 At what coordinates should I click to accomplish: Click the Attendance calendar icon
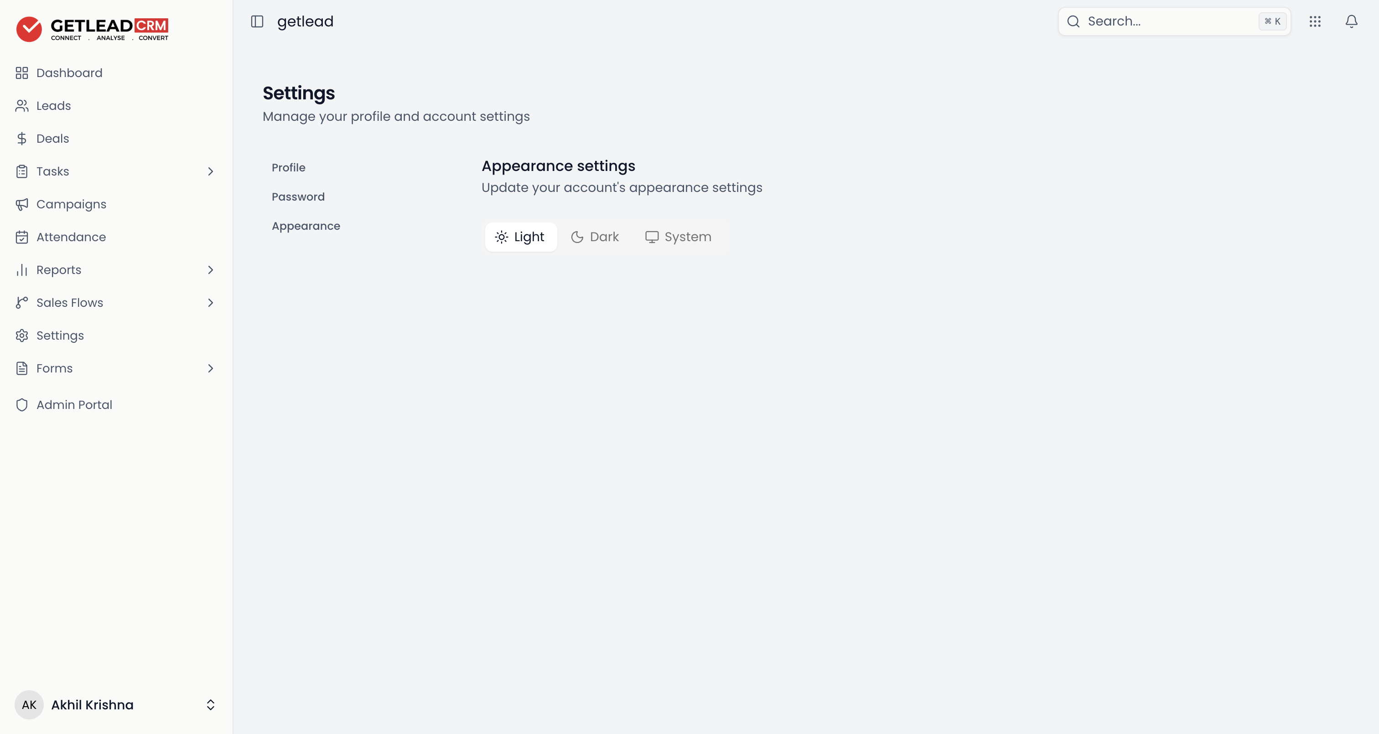21,237
